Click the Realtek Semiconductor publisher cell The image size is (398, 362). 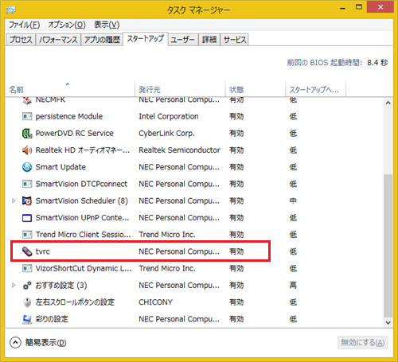179,150
